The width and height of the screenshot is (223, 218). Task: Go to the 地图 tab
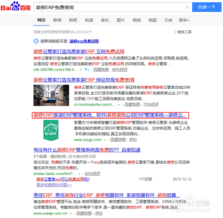[x=152, y=20]
